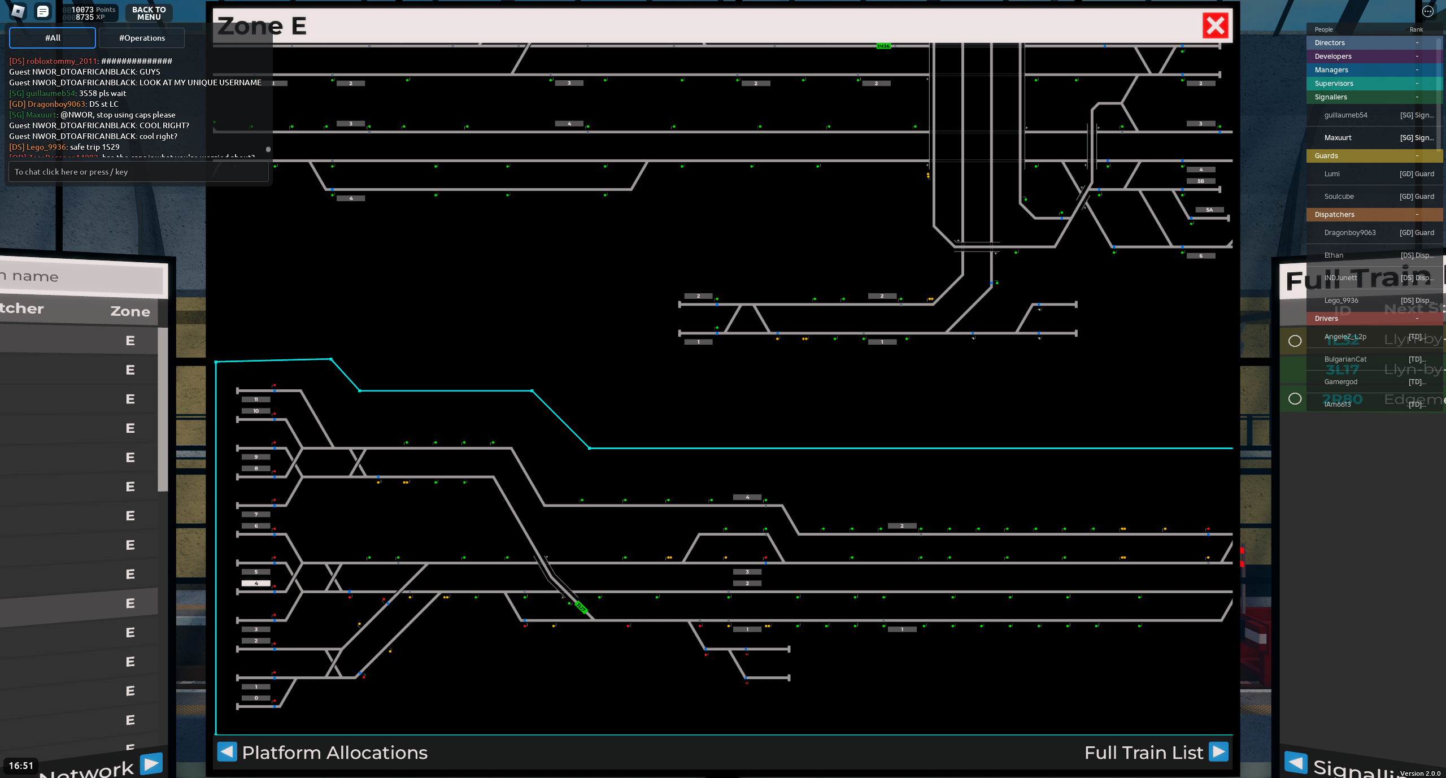Switch to the #Operations chat tab

[142, 38]
